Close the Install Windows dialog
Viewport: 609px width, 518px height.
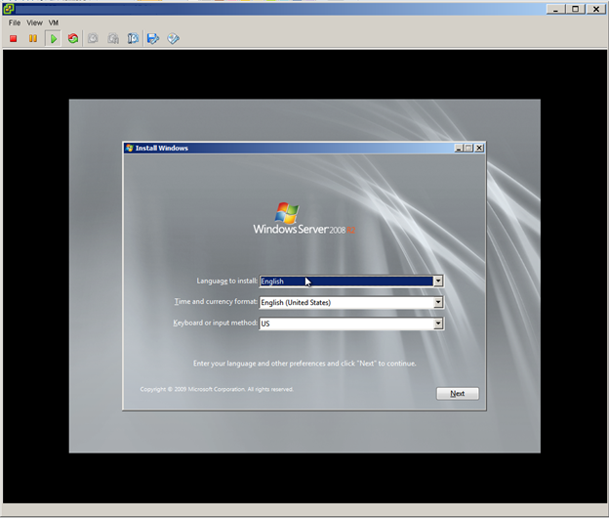pos(479,148)
